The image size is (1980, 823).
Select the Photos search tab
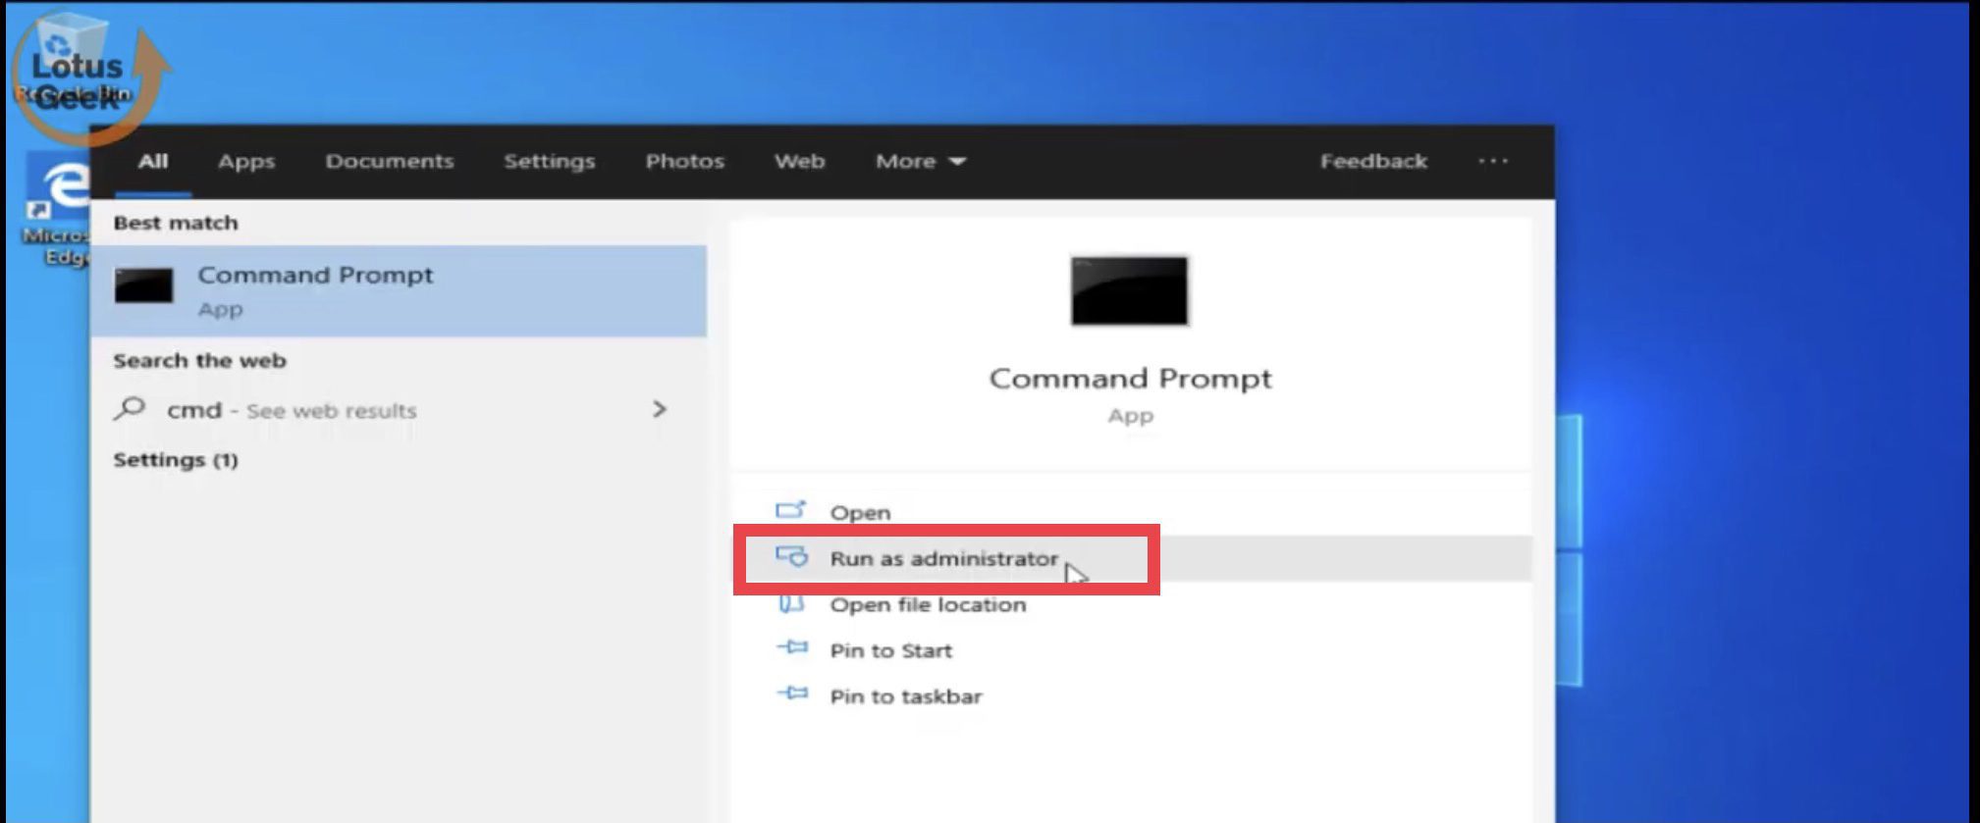coord(684,161)
